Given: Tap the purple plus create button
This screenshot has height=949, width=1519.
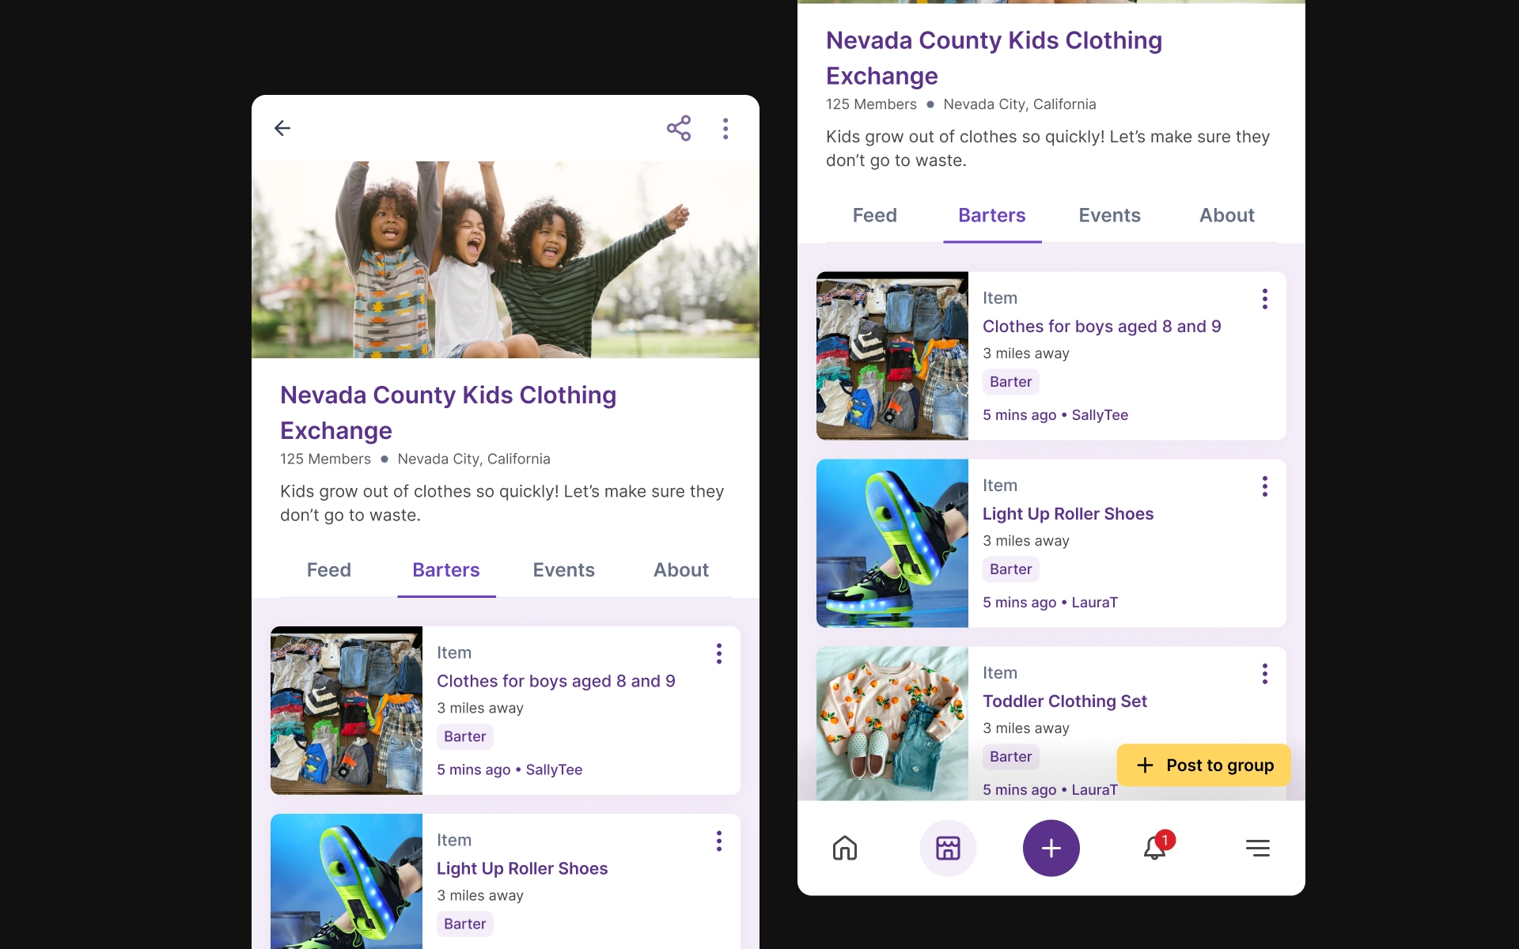Looking at the screenshot, I should tap(1051, 848).
